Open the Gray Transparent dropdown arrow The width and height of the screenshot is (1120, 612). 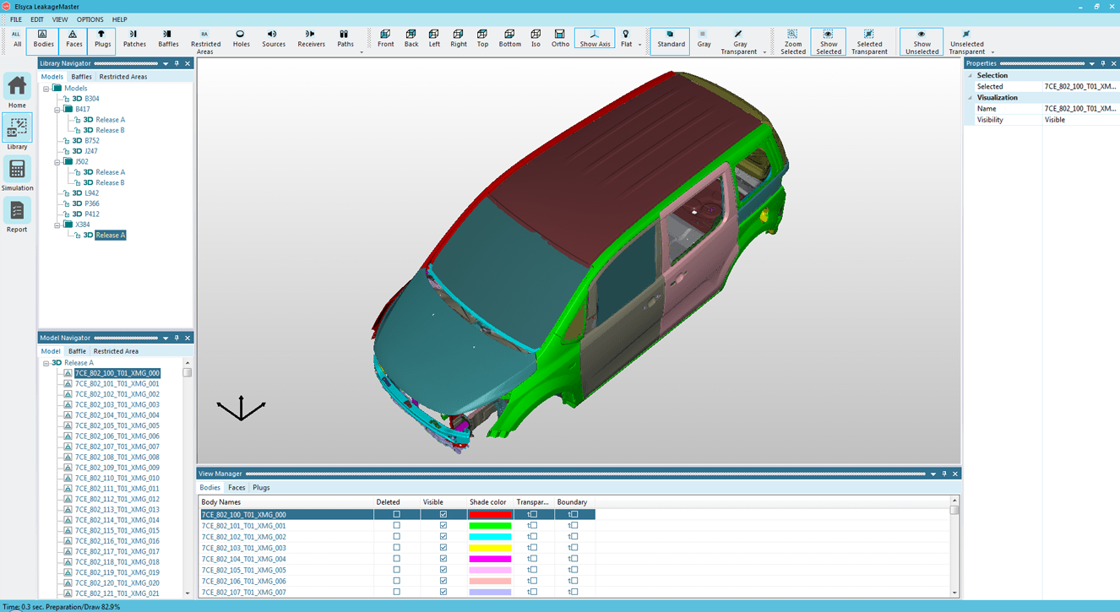point(764,52)
